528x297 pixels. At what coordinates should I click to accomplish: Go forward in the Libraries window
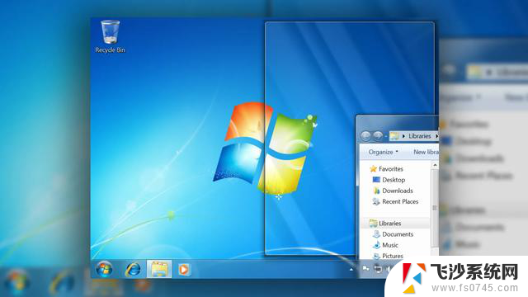pos(378,136)
